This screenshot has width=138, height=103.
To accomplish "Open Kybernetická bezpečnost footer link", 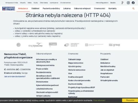I will coord(47,85).
